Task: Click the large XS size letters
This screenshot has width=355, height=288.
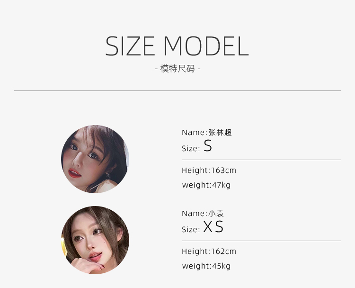Action: [x=213, y=226]
